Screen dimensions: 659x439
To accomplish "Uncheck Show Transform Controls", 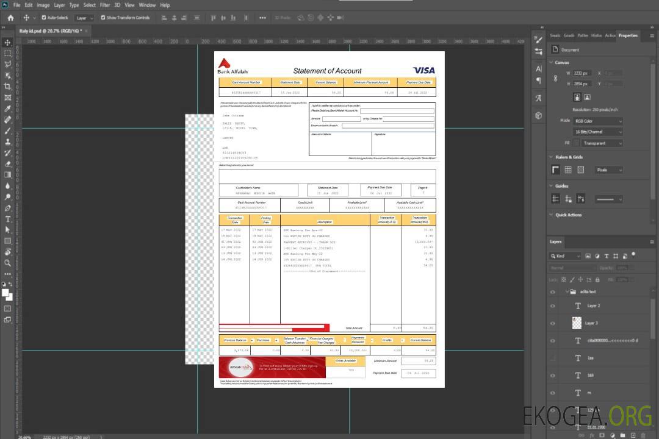I will coord(103,18).
